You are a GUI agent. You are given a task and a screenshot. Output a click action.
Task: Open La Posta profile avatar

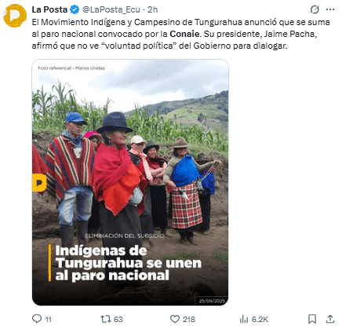(15, 16)
